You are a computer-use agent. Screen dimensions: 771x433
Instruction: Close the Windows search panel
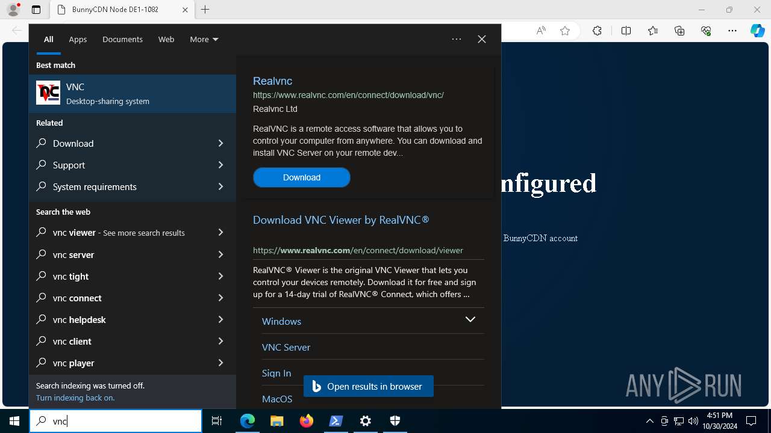point(482,39)
